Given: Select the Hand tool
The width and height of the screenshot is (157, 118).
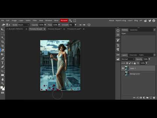Looking at the screenshot, I should tap(2, 79).
